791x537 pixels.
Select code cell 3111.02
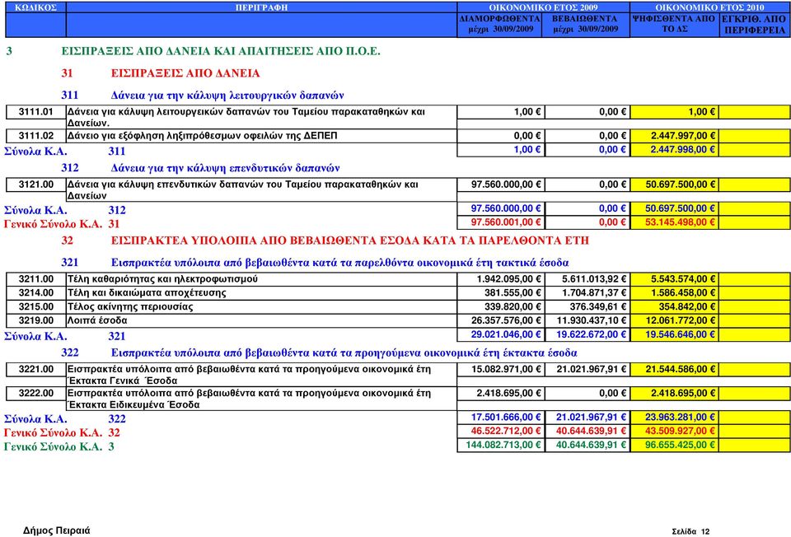[35, 136]
